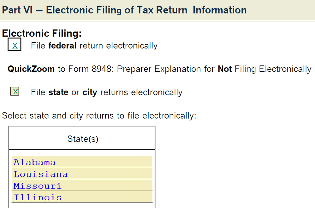Click the File state or city returns label
Screen dimensions: 315x217
pos(106,92)
